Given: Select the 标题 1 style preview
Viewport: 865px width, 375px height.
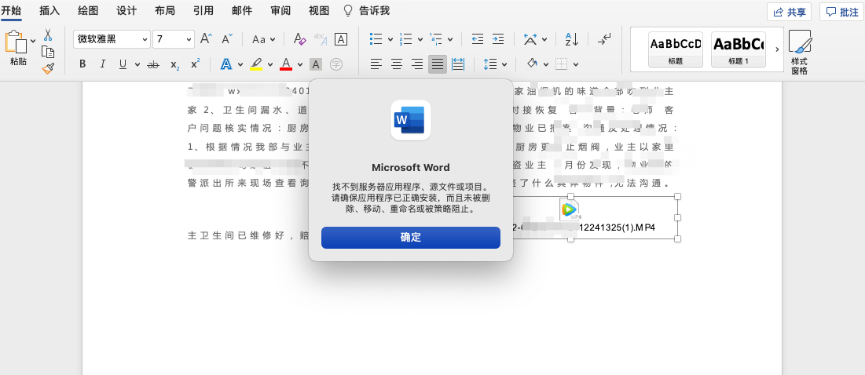Looking at the screenshot, I should (739, 49).
